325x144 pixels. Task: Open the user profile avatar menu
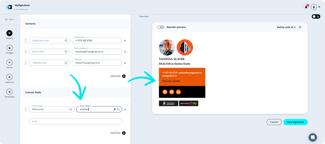314,7
